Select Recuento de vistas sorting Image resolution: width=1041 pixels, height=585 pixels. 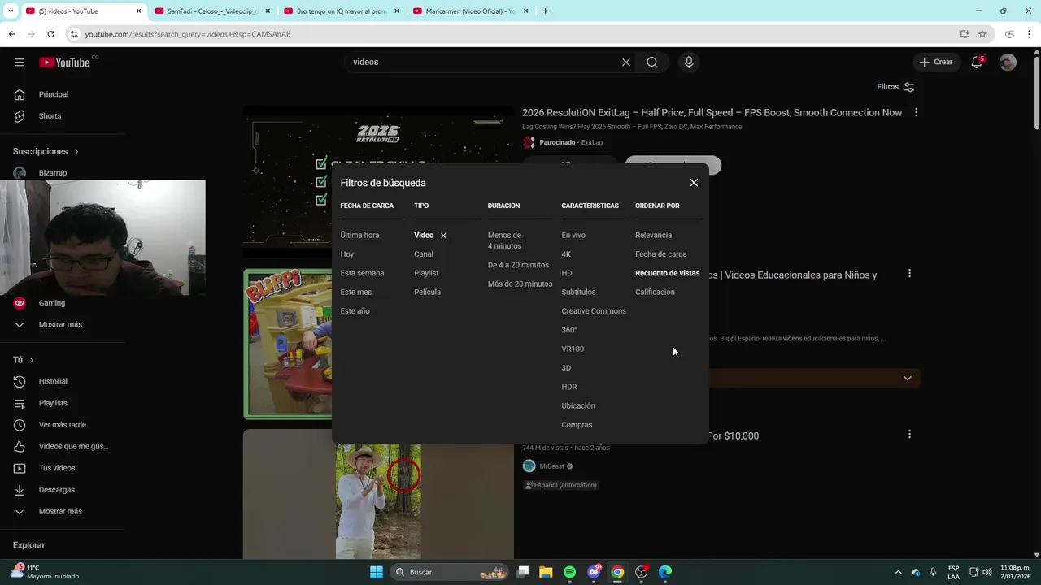(667, 273)
